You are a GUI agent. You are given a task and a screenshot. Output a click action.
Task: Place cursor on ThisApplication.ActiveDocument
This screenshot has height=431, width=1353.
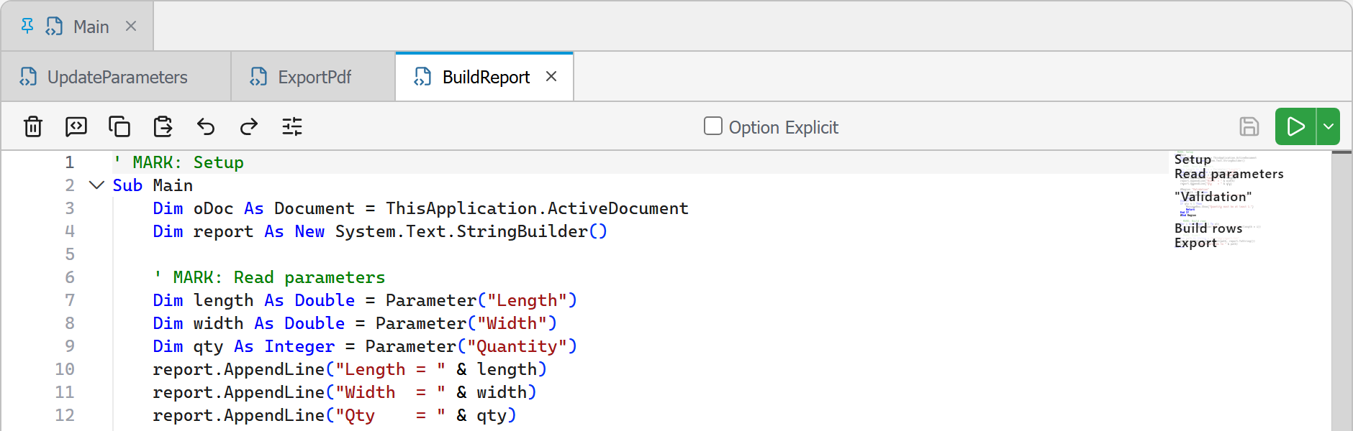click(x=537, y=208)
